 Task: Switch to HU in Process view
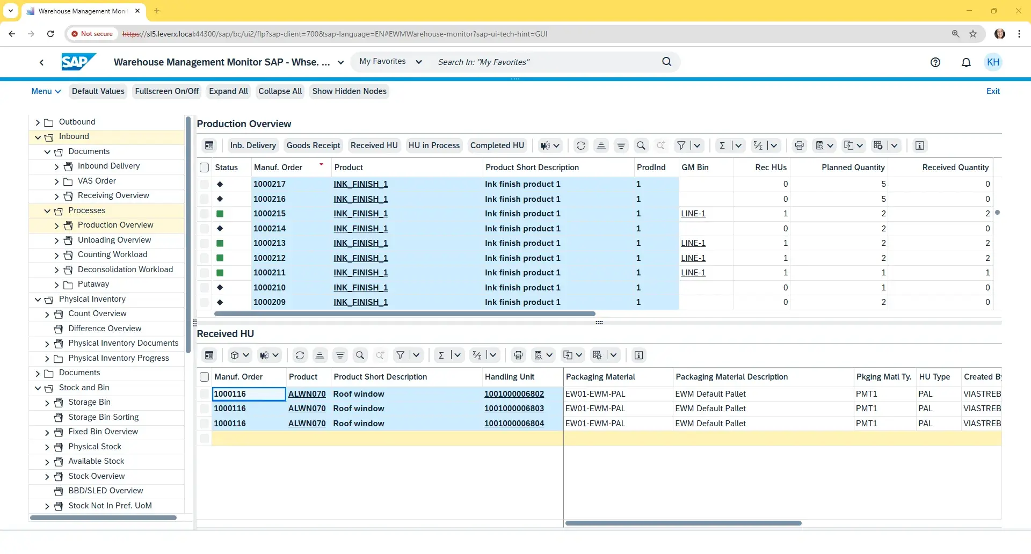point(434,145)
